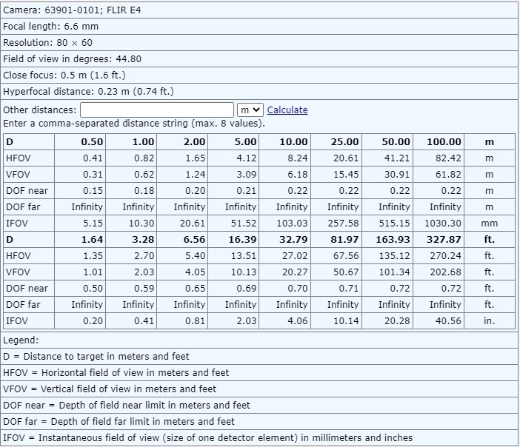Click the Legend: heading

[x=22, y=340]
